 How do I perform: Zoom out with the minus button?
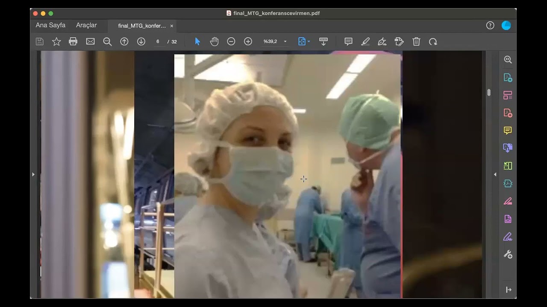pos(231,41)
